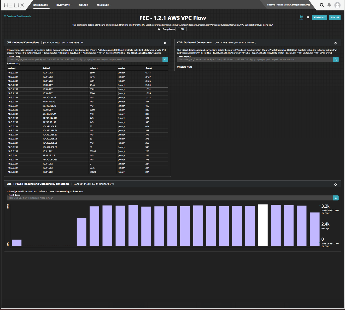Select the PCI tag

[182, 29]
